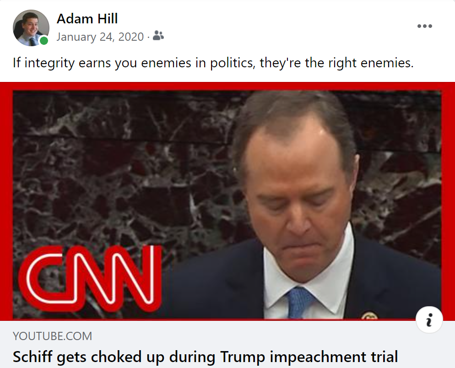Open the 'Schiff gets choked up' headline
This screenshot has height=368, width=455.
click(x=205, y=357)
